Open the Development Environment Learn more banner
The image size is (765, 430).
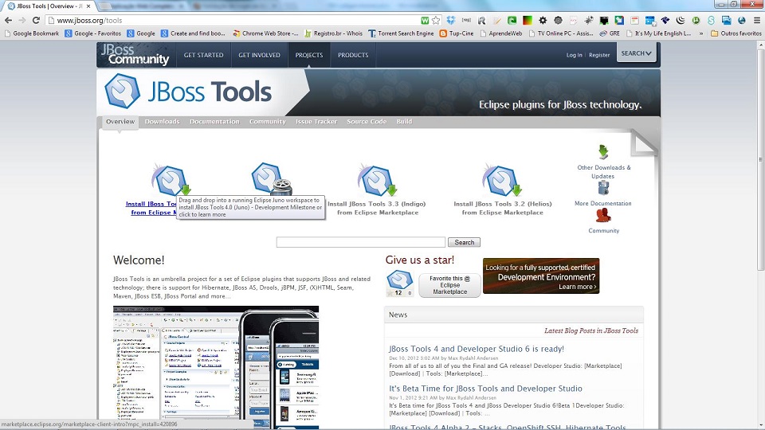pyautogui.click(x=540, y=276)
